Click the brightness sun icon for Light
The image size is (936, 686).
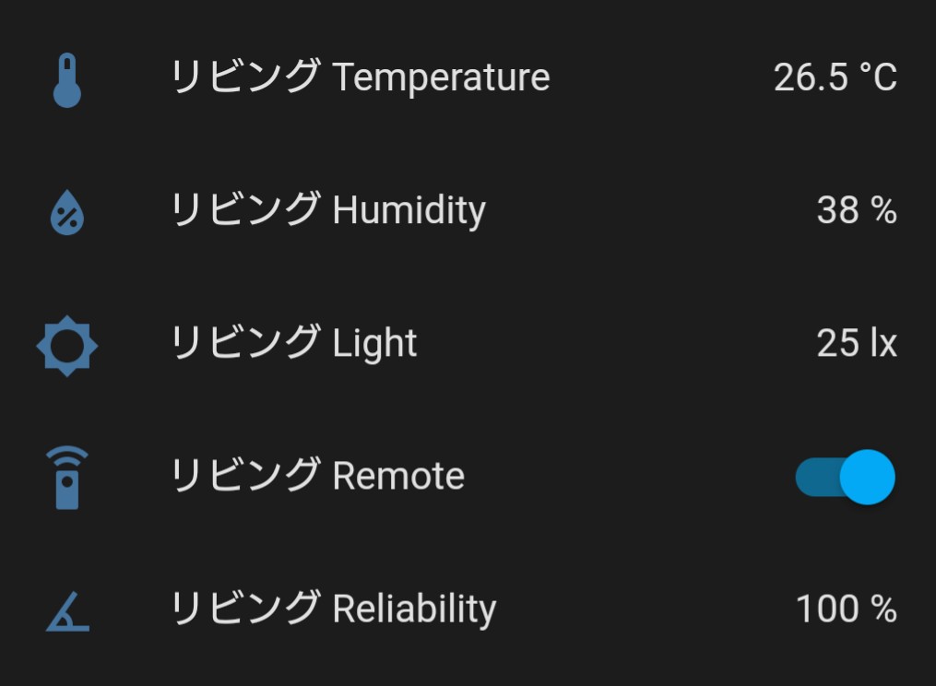click(66, 346)
